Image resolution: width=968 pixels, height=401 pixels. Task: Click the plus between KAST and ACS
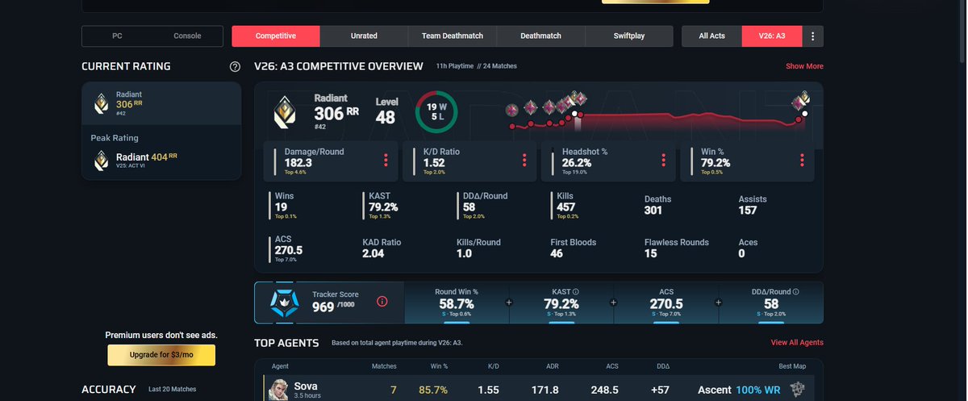614,303
